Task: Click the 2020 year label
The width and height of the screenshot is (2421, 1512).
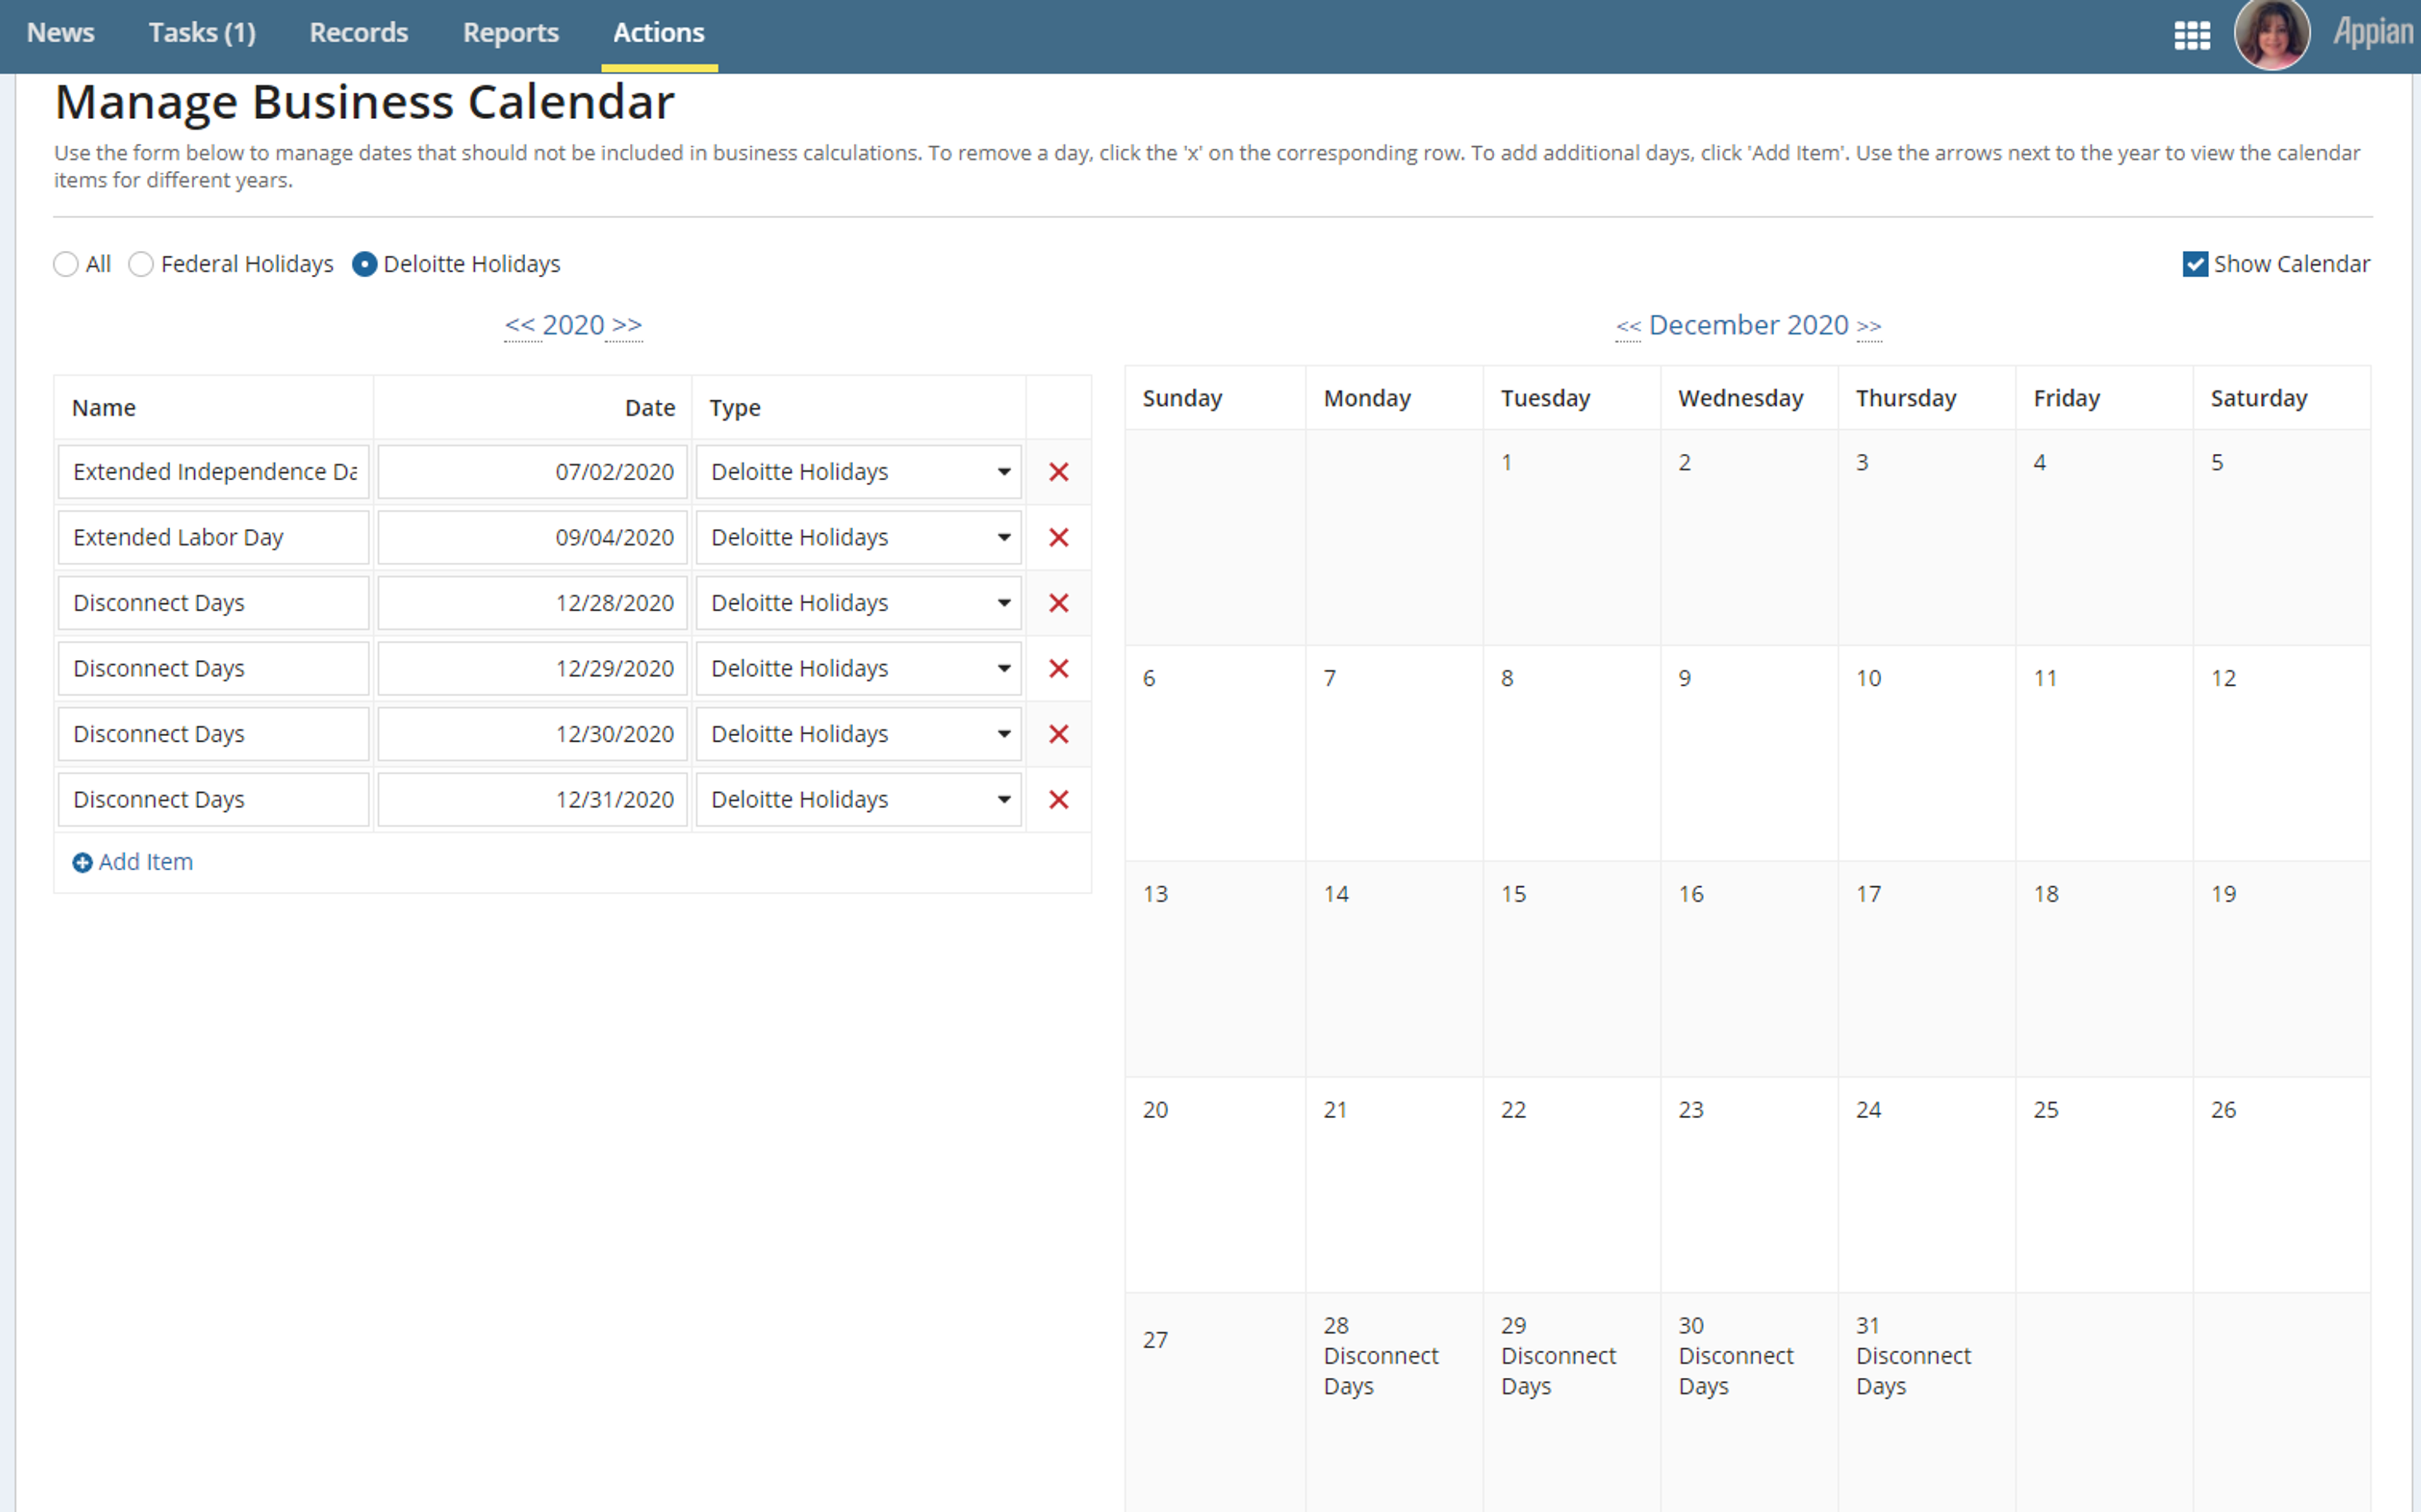Action: (573, 325)
